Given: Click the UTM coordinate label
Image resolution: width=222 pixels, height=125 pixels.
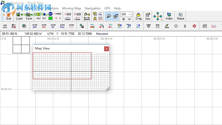Looking at the screenshot, I should click(50, 34).
